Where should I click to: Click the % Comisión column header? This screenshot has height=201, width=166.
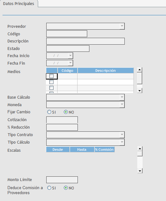[104, 150]
